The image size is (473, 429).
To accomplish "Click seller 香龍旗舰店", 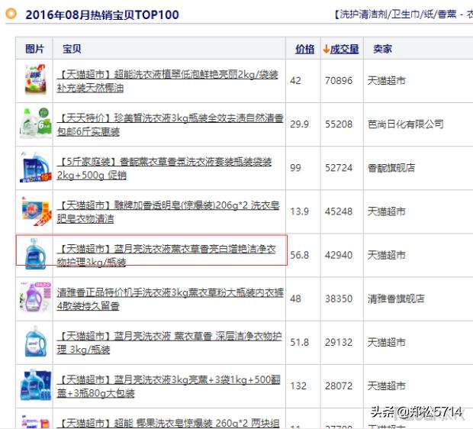I will click(391, 168).
